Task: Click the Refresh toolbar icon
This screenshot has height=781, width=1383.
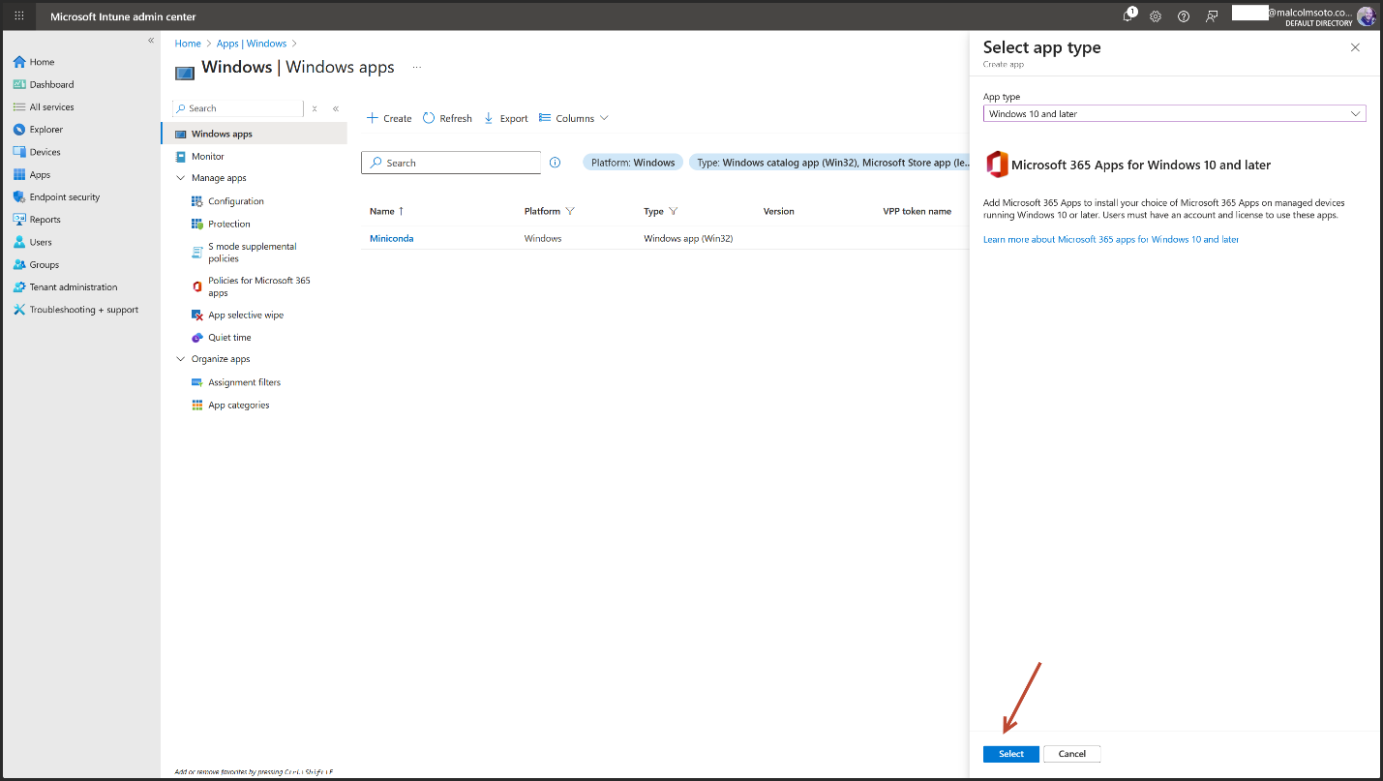Action: (x=429, y=118)
